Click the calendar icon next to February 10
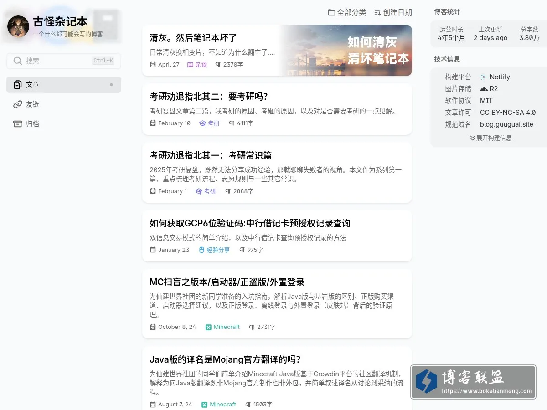 click(153, 123)
